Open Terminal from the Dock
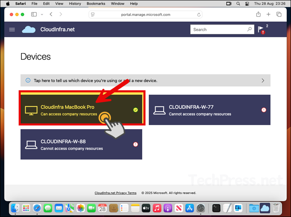The image size is (291, 217). [x=216, y=208]
